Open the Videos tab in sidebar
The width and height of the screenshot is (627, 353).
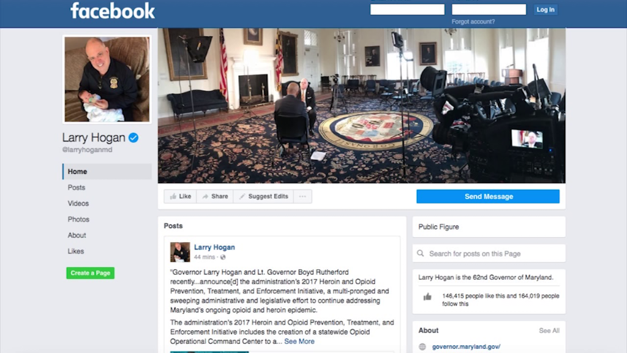(78, 203)
